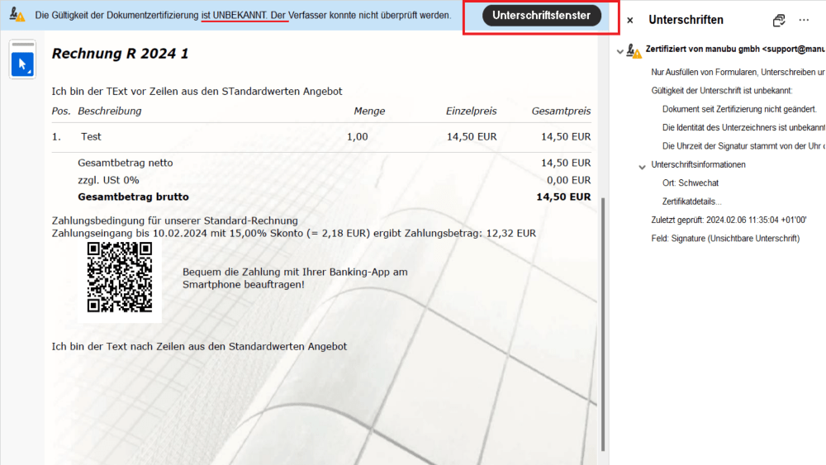Select the arrow selection tool
Screen dimensions: 826x465
click(x=22, y=64)
